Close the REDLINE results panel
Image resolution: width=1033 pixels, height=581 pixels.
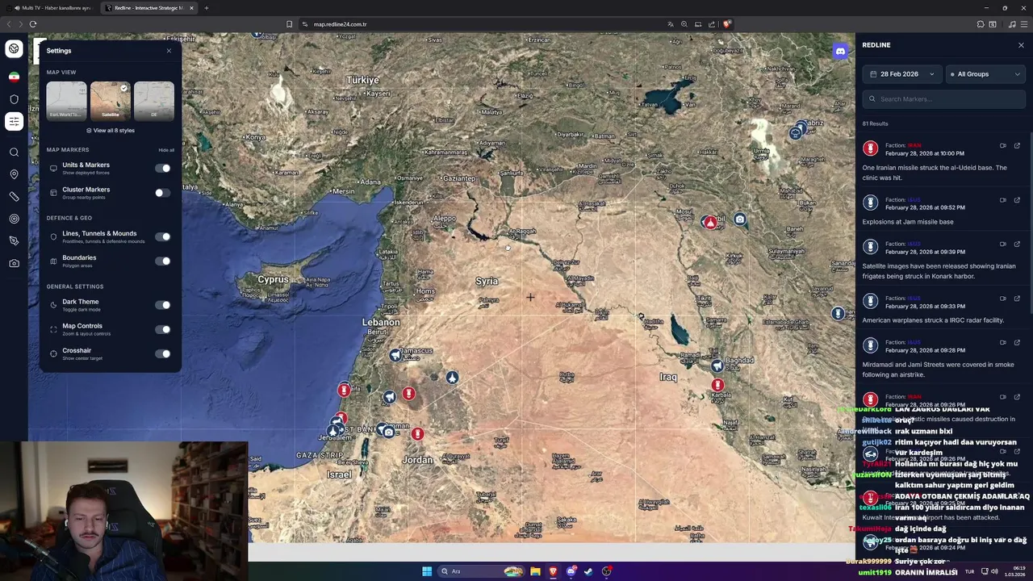[1021, 45]
